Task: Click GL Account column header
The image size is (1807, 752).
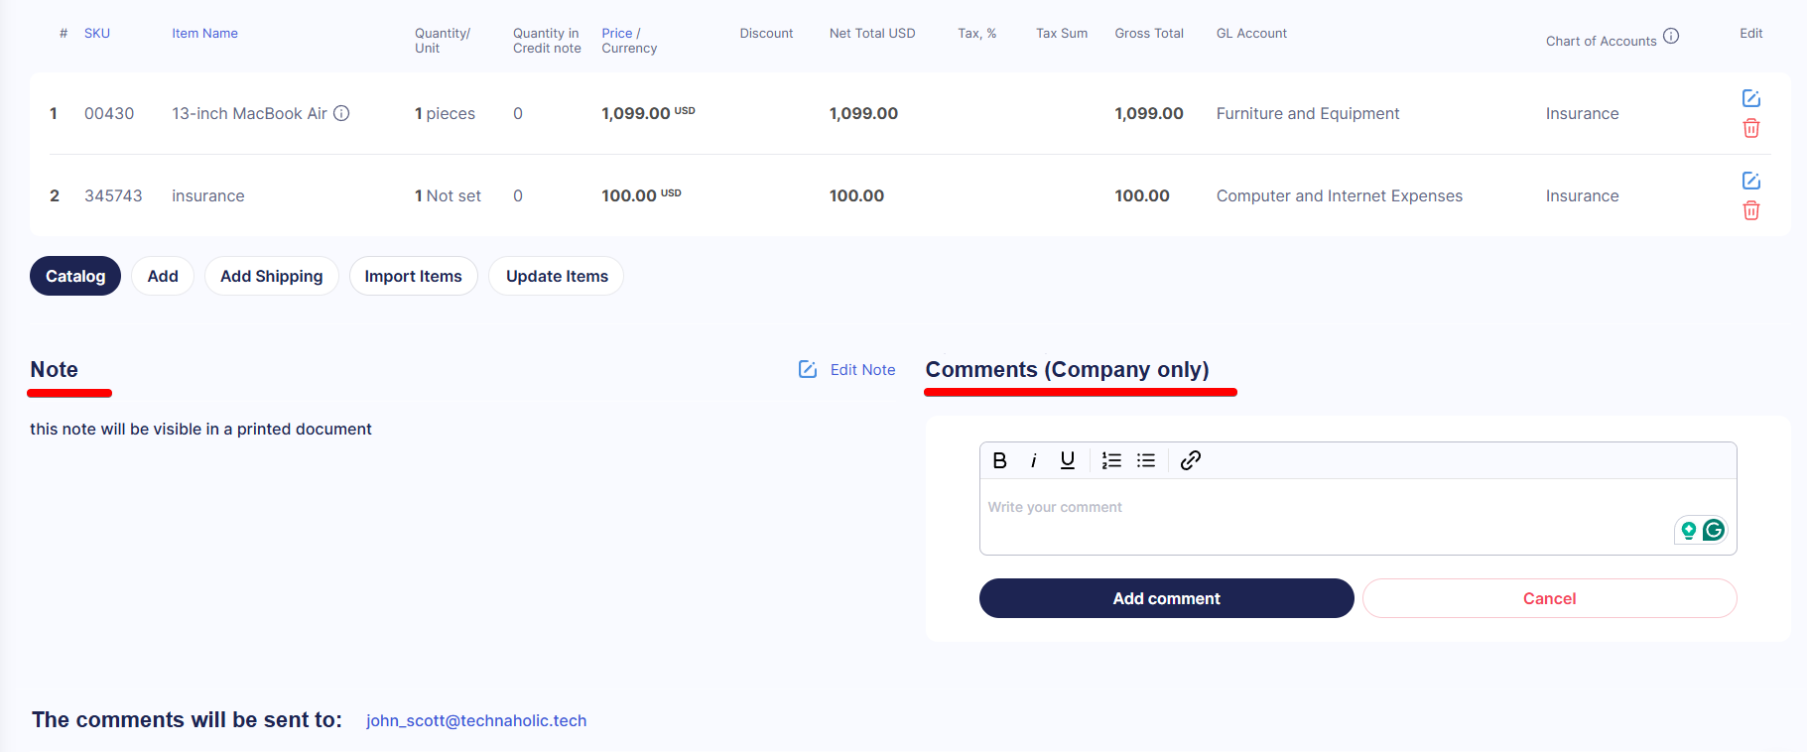Action: point(1251,33)
